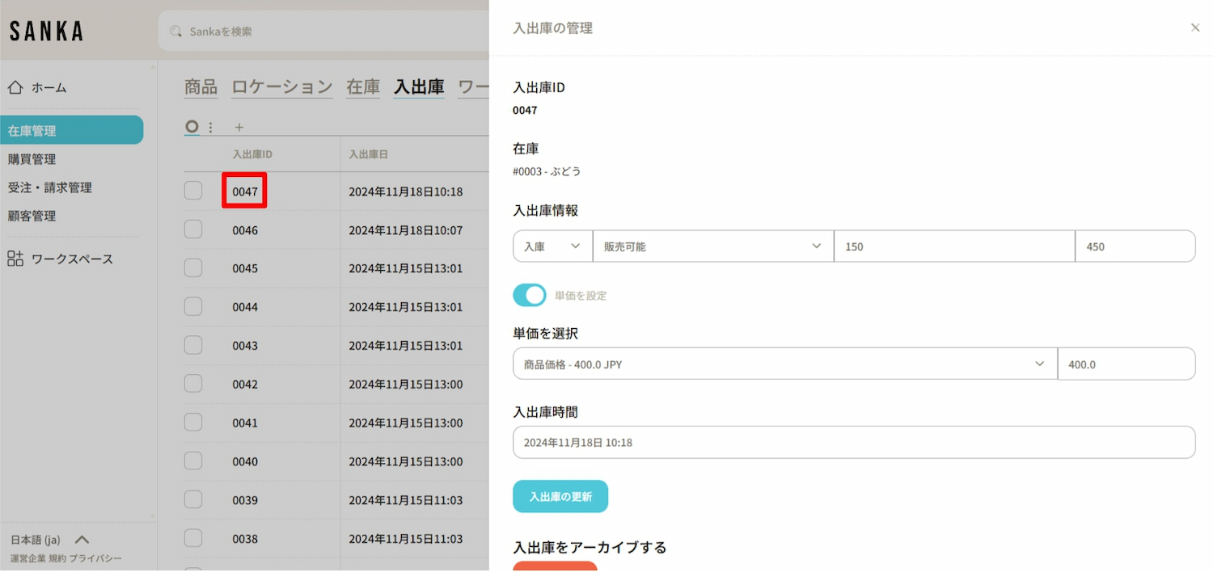The height and width of the screenshot is (572, 1213).
Task: Open the 入庫 type dropdown
Action: click(x=552, y=246)
